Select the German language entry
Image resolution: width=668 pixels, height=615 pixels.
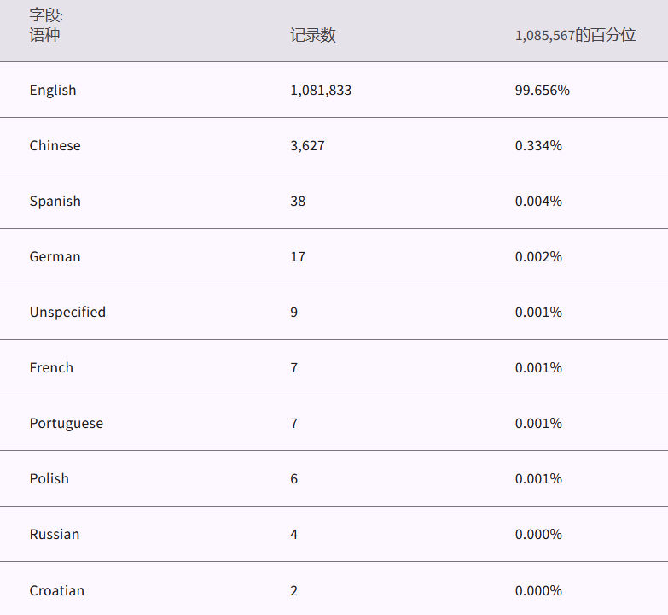pos(55,257)
